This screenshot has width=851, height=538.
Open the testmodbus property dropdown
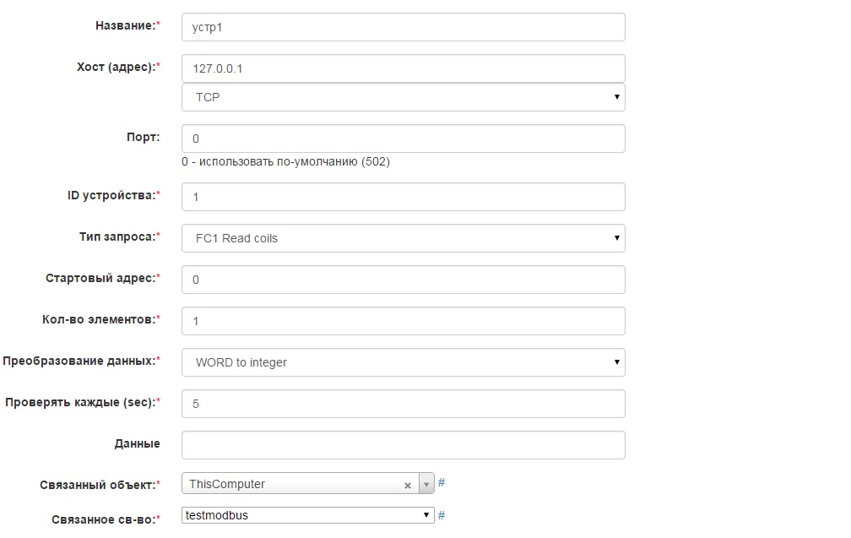click(x=307, y=515)
